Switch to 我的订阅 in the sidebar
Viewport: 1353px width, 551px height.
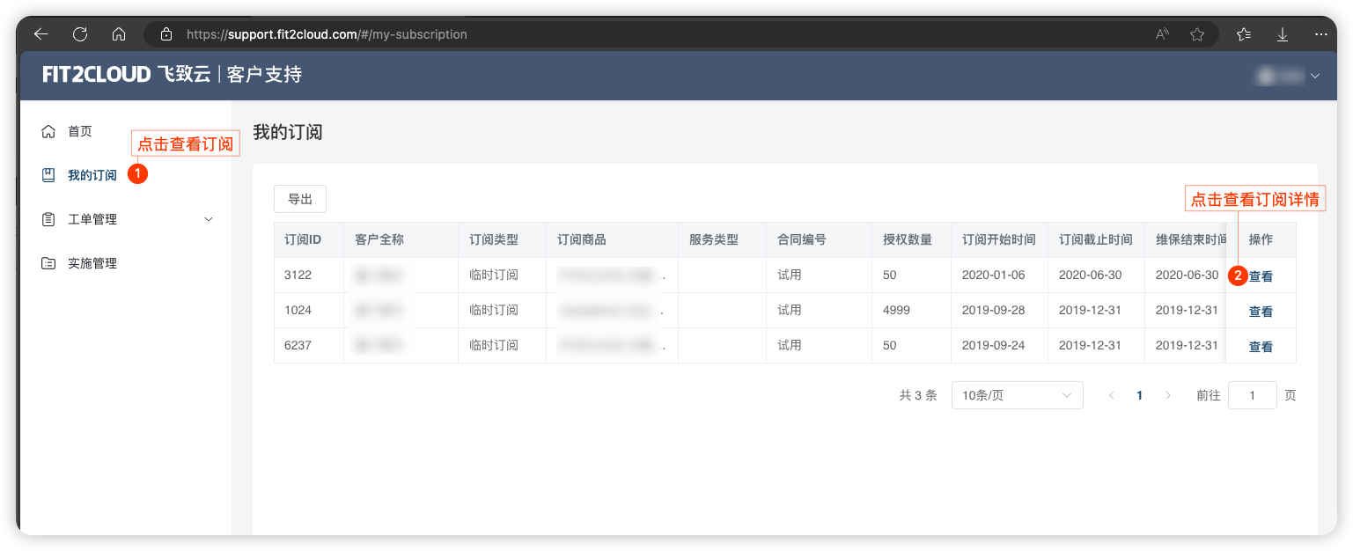pyautogui.click(x=91, y=174)
